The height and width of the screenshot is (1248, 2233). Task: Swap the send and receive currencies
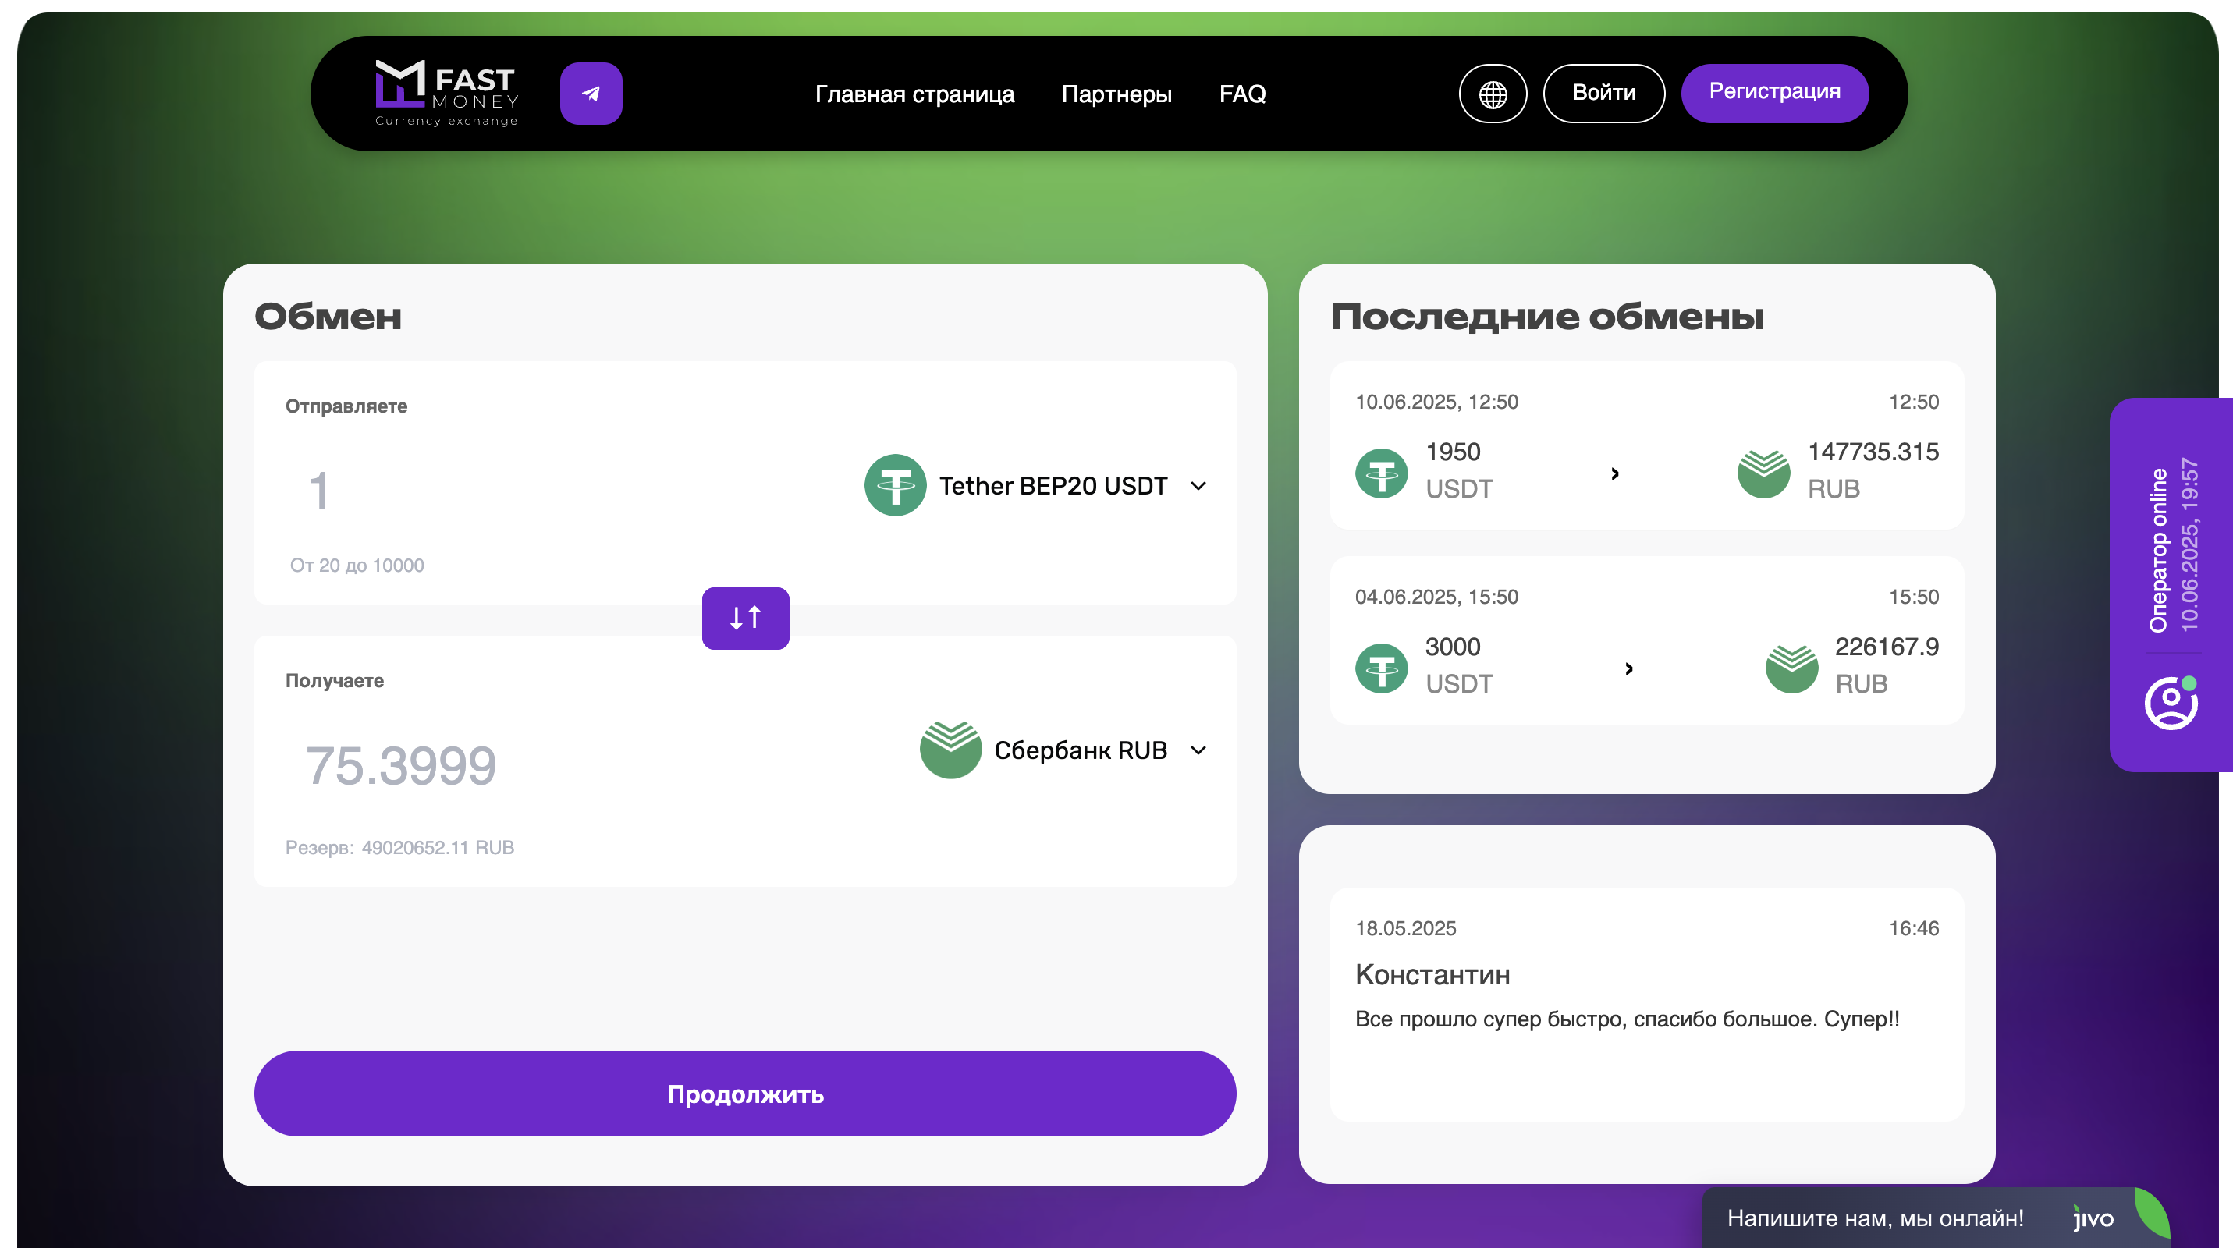(x=744, y=618)
